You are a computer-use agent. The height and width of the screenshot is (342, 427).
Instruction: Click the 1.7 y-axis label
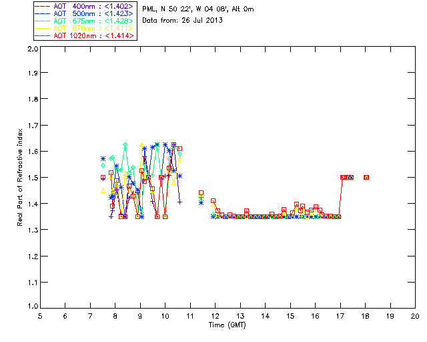coord(33,126)
